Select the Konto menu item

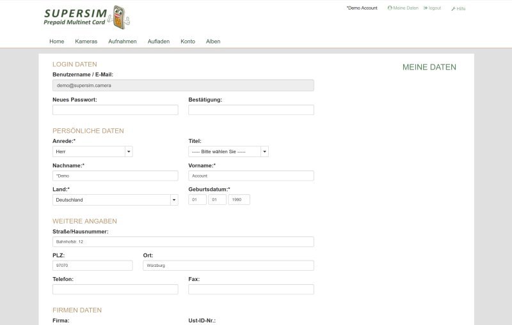(x=188, y=42)
